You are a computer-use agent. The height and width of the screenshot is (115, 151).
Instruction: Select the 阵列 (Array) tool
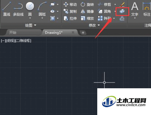point(104,18)
